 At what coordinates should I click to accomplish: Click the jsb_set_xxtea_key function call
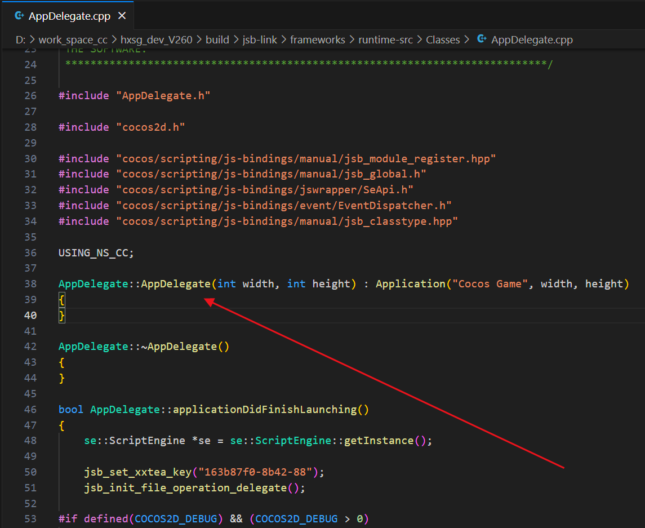tap(138, 472)
